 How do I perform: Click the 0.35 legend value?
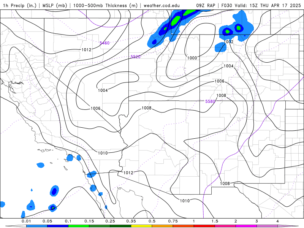(131, 221)
